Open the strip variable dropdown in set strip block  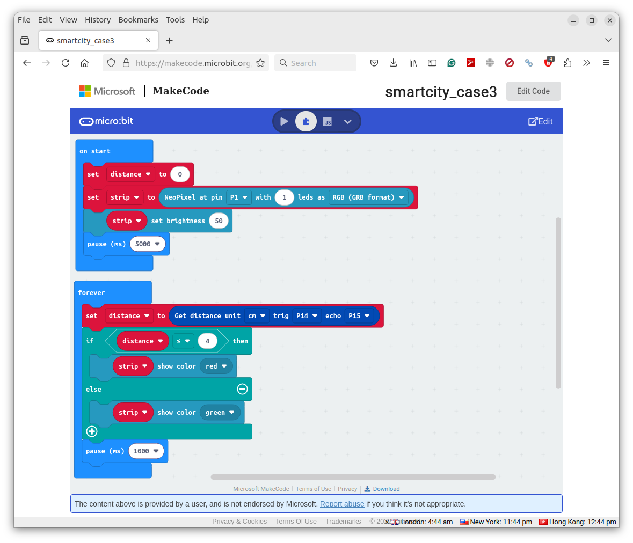coord(125,197)
